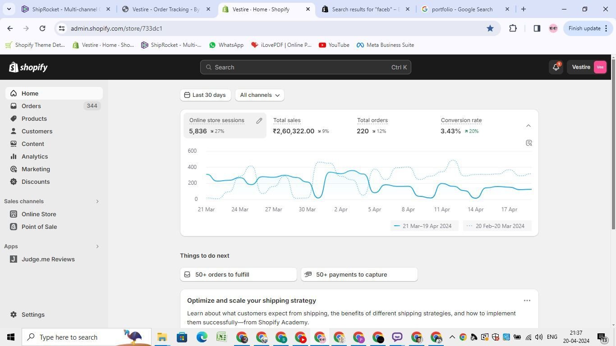Click the notifications bell icon
The height and width of the screenshot is (346, 616).
[556, 67]
